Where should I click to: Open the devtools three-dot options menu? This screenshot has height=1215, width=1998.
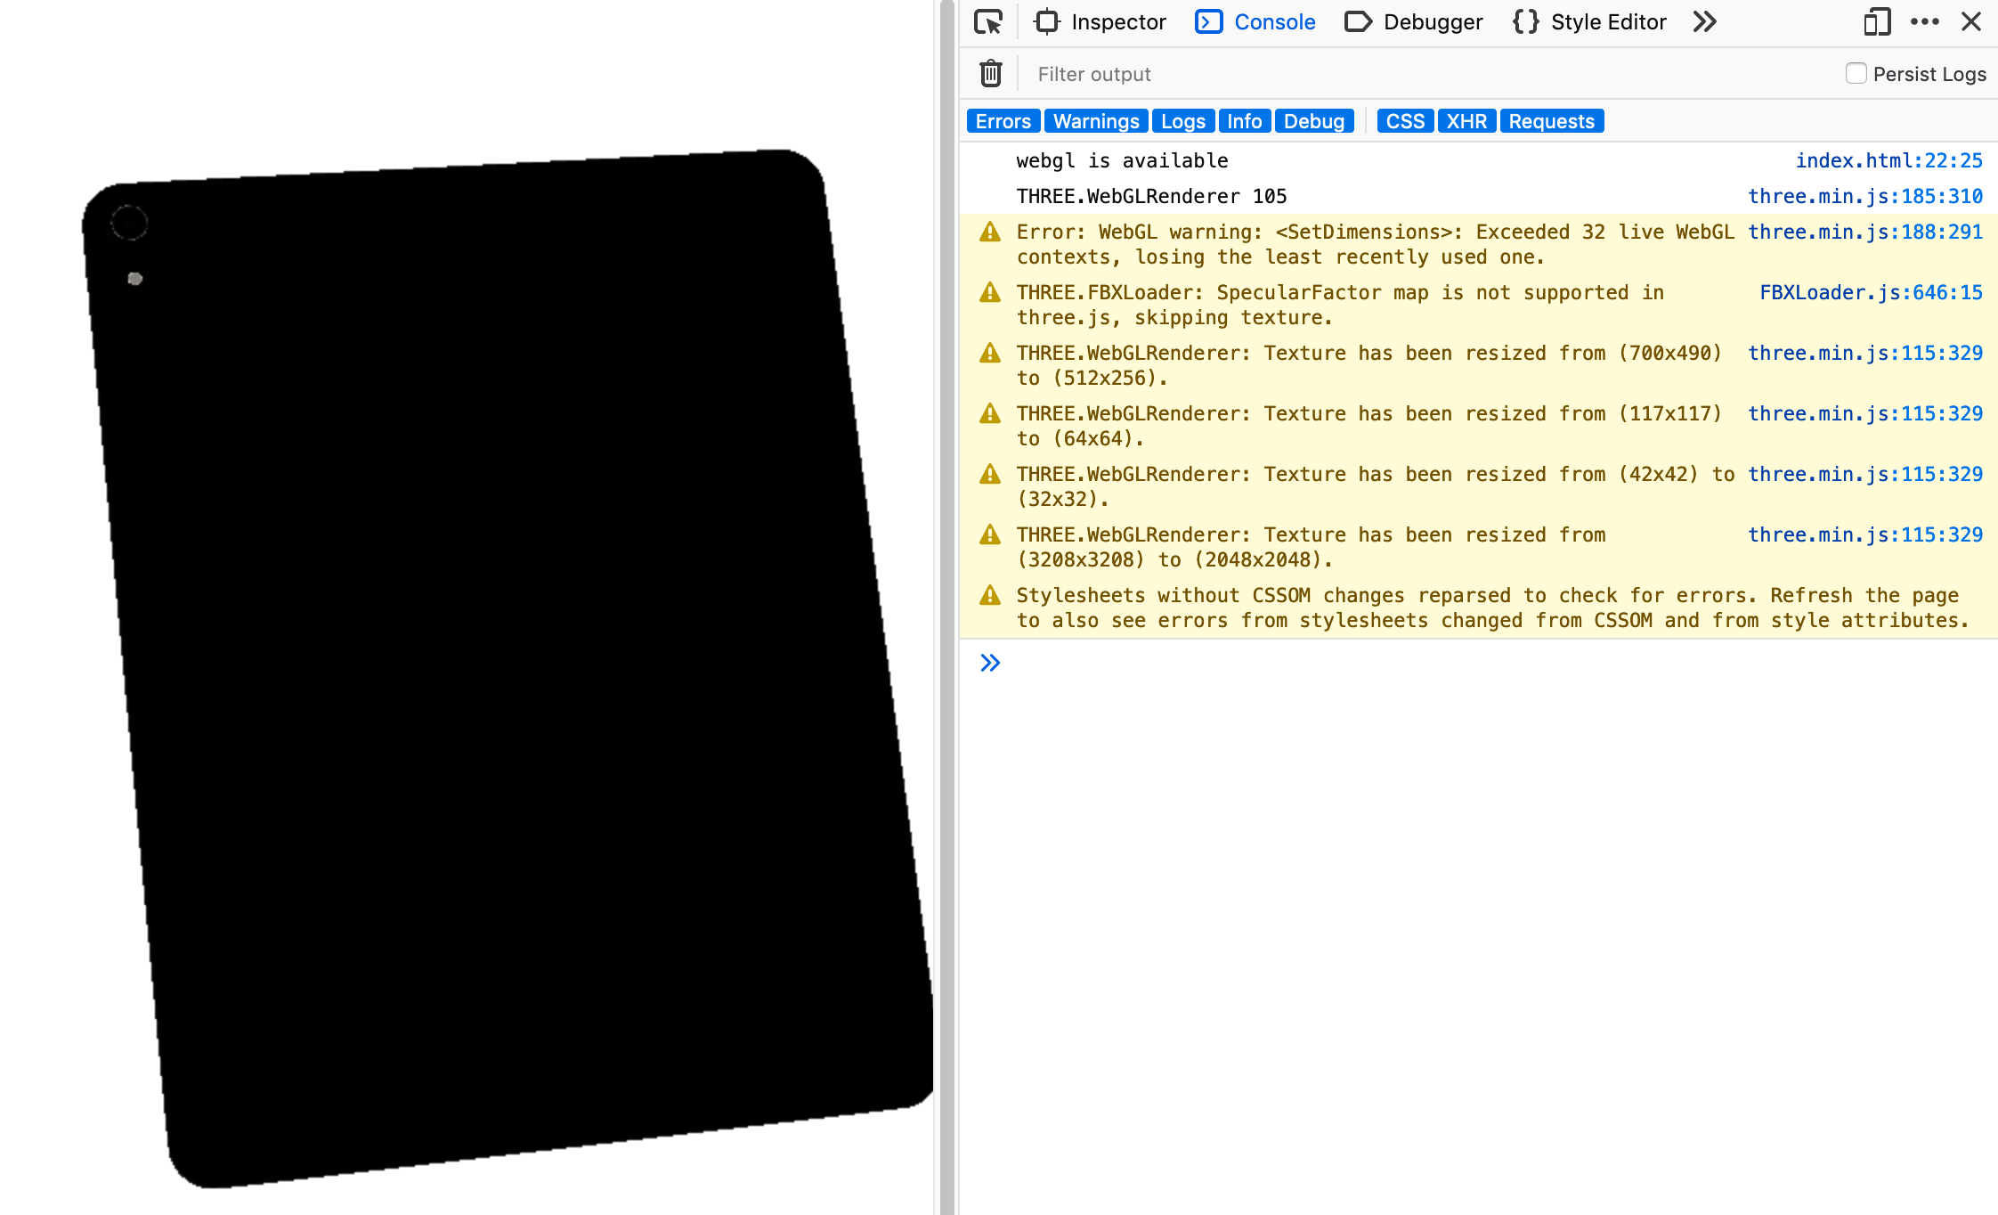point(1924,22)
